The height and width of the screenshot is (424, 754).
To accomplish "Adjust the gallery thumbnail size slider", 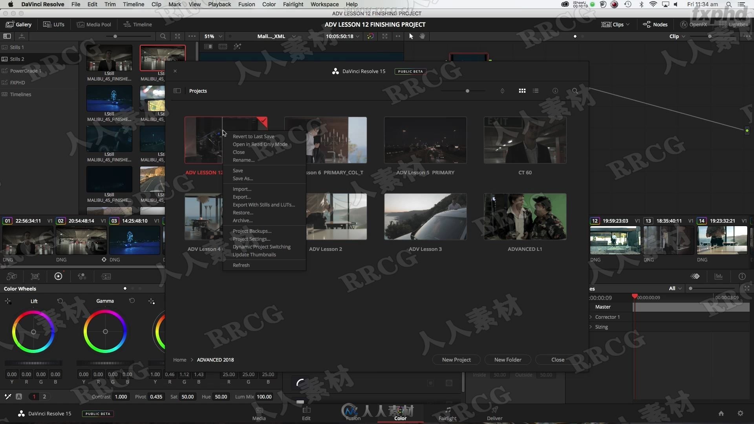I will [115, 36].
